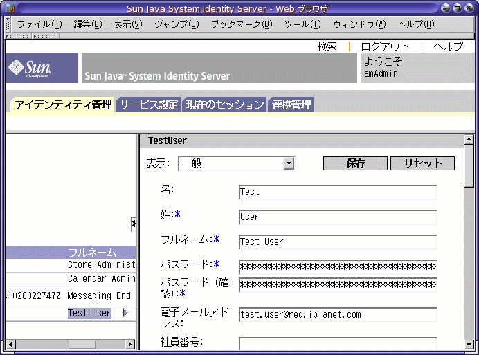Click the right pane scroll down arrow
Image resolution: width=479 pixels, height=355 pixels.
click(x=469, y=345)
